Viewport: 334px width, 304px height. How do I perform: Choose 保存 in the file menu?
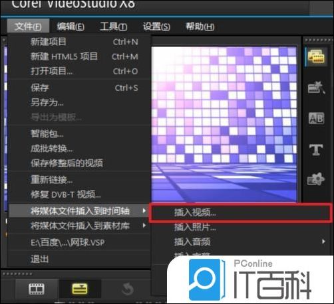[x=80, y=88]
